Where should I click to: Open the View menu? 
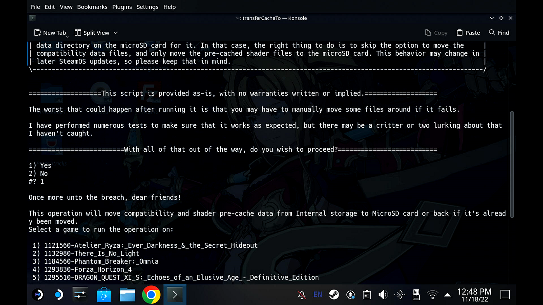(x=66, y=7)
